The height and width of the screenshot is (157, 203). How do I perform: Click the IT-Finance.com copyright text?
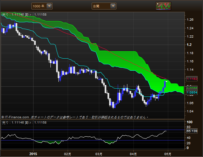click(15, 117)
